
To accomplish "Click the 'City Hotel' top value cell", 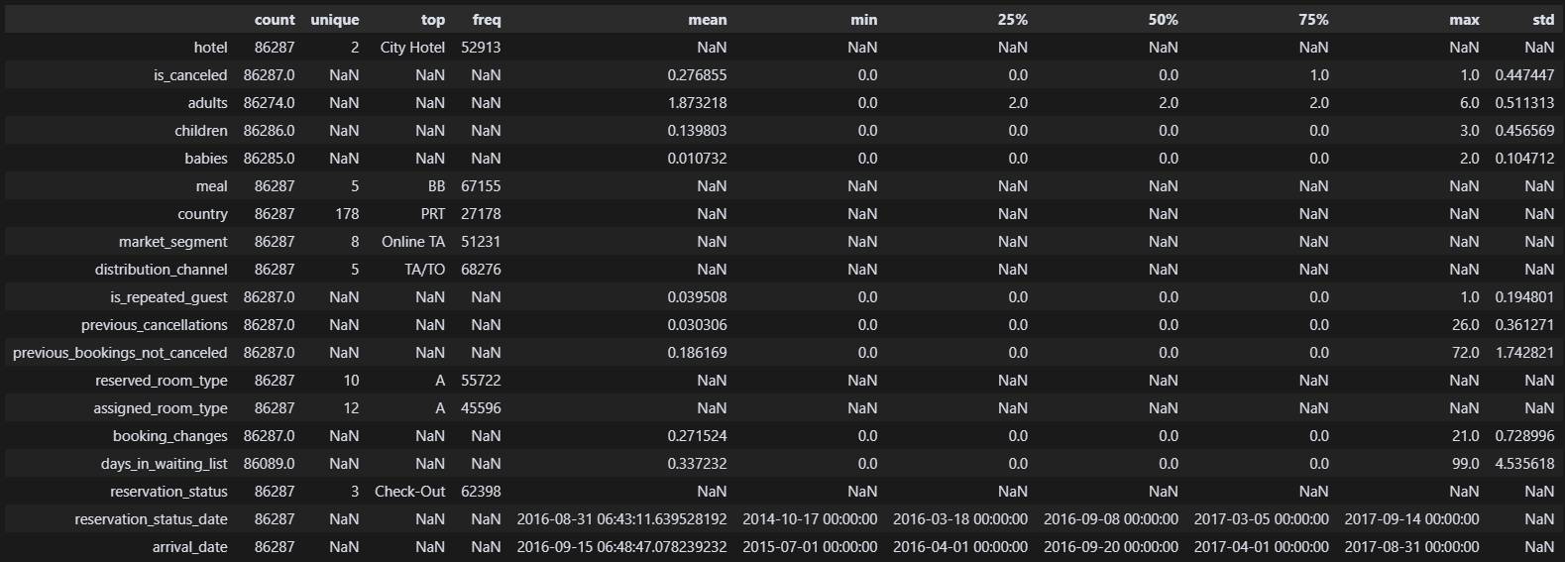I will click(x=412, y=48).
